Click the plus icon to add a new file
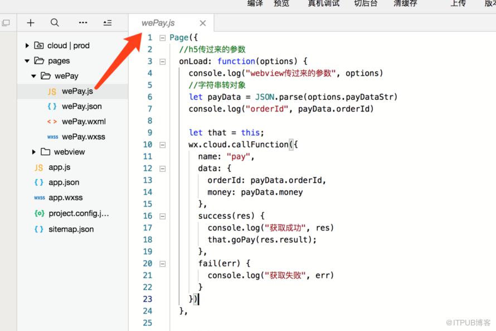This screenshot has width=496, height=331. pyautogui.click(x=31, y=23)
